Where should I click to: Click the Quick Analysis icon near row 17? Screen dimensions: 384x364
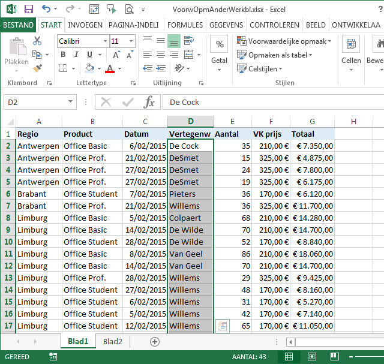[x=223, y=326]
